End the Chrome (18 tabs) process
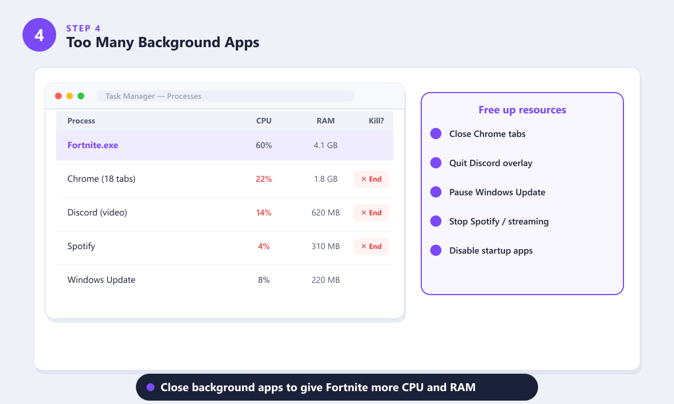The height and width of the screenshot is (404, 674). tap(371, 179)
